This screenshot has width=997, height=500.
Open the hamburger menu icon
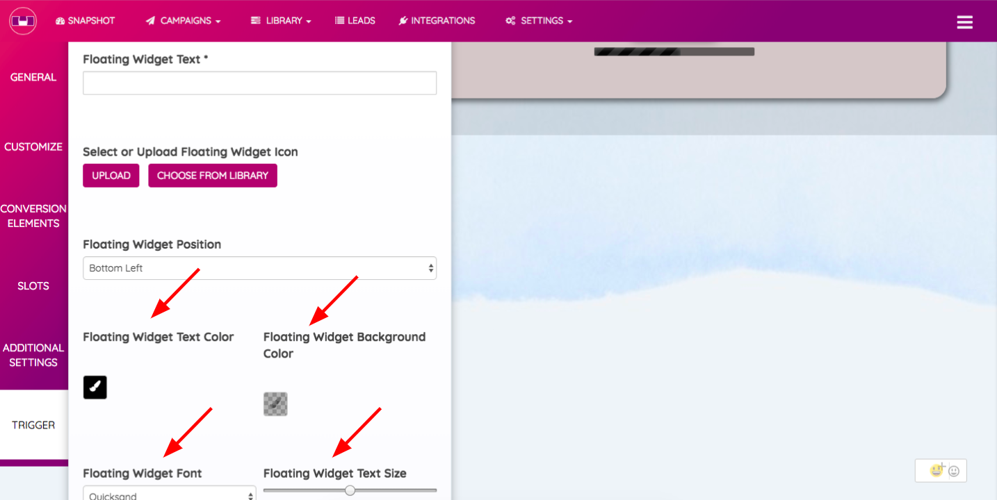[x=964, y=22]
